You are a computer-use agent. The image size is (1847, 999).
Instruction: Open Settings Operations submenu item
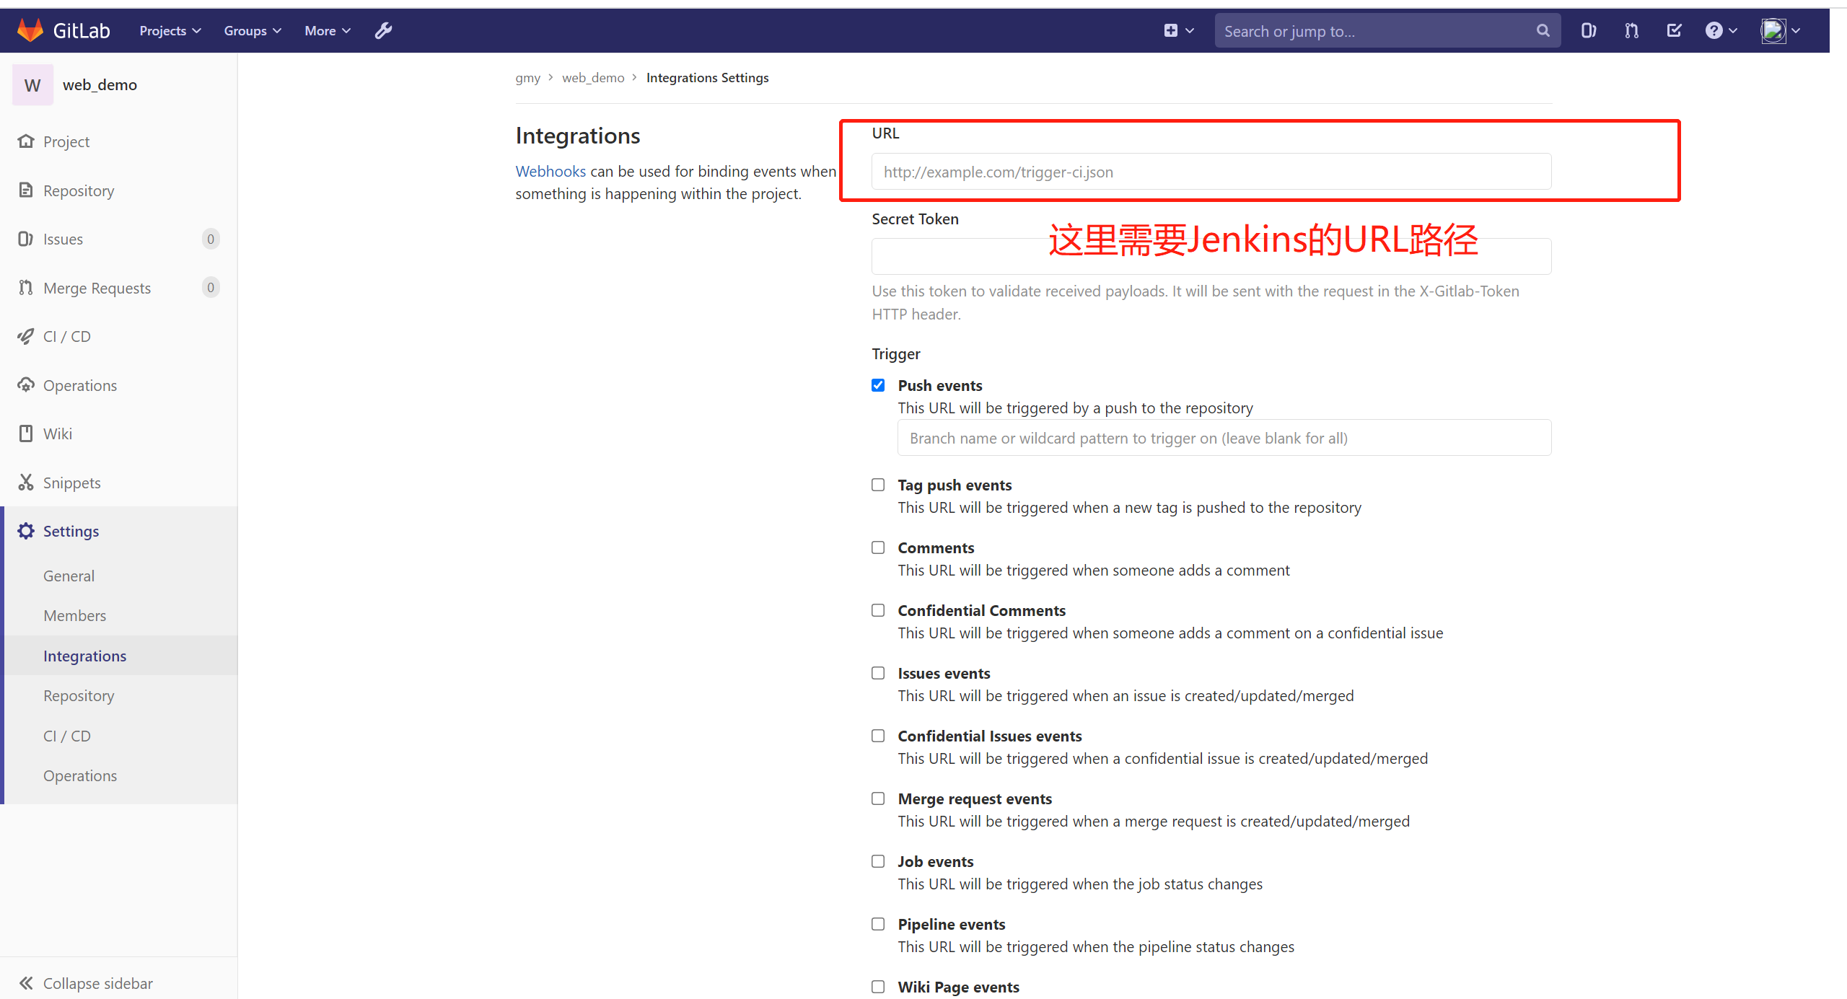tap(80, 775)
